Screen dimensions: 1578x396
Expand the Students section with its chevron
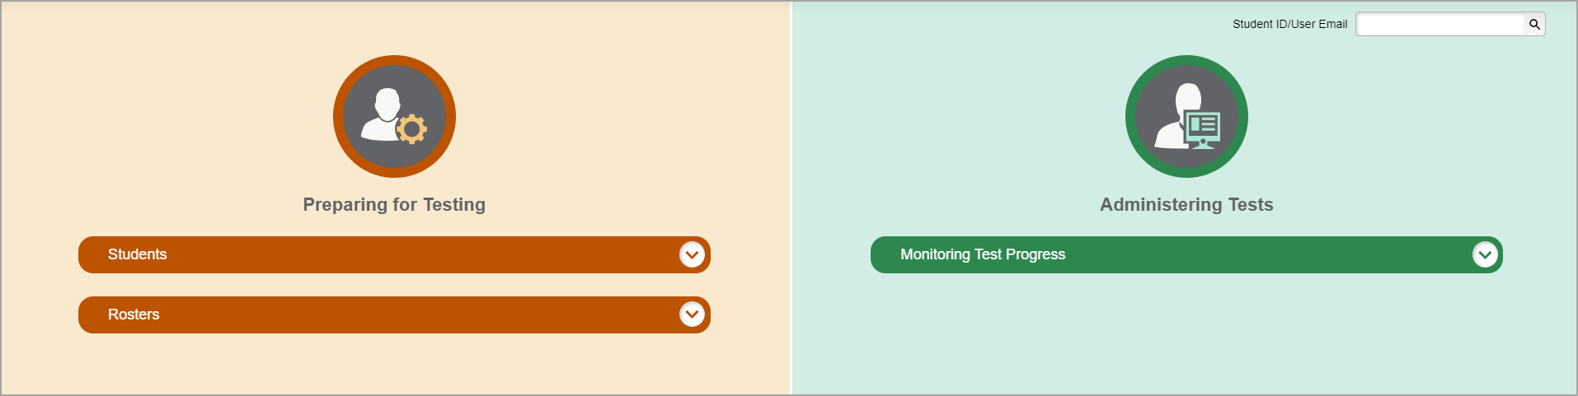point(692,255)
